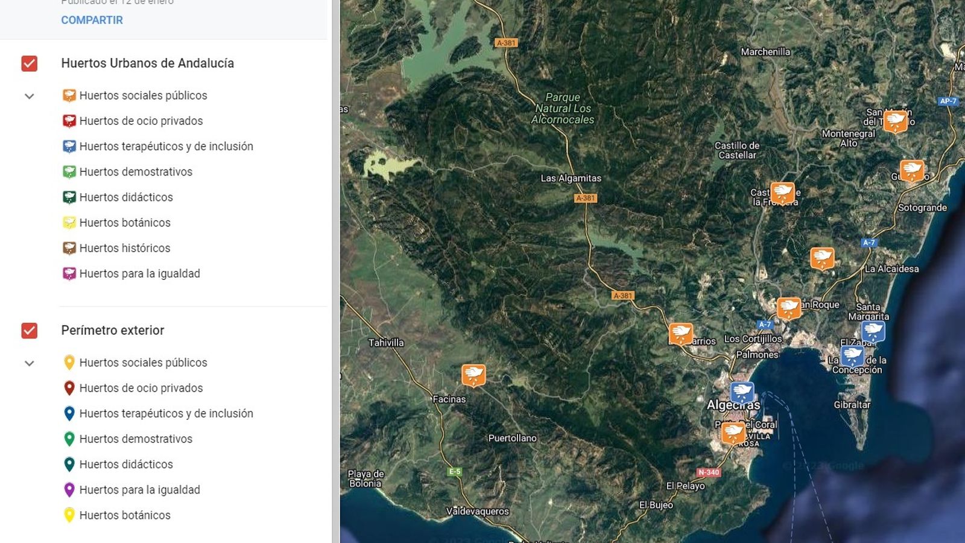
Task: Select Huertos para la igualdad with pink icon
Action: 139,273
